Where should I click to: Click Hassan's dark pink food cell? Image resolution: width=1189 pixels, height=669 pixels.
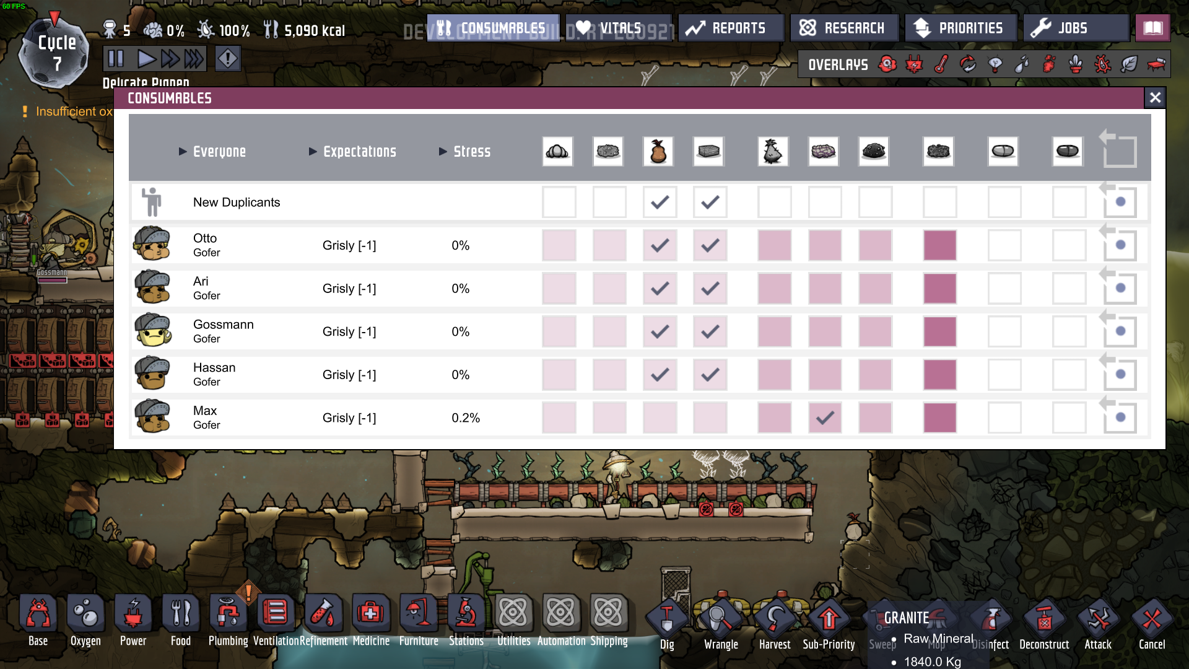coord(939,375)
